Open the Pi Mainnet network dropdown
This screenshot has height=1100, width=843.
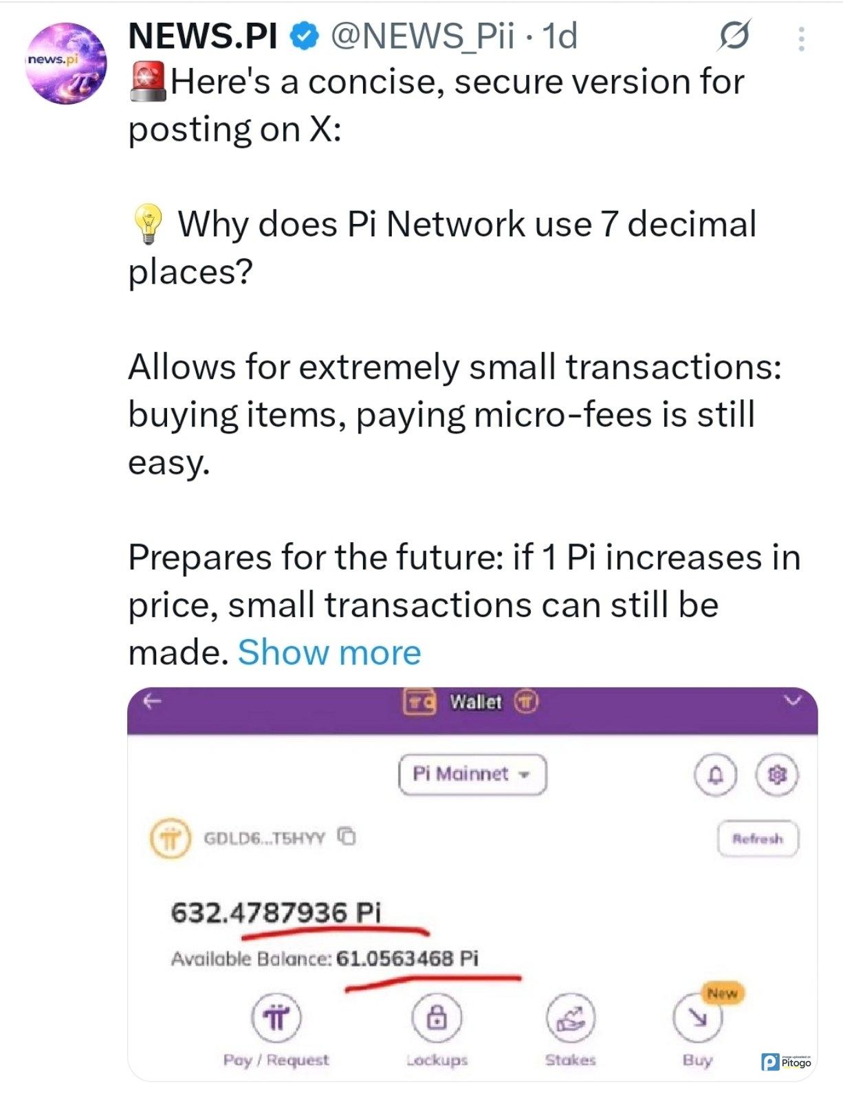472,774
